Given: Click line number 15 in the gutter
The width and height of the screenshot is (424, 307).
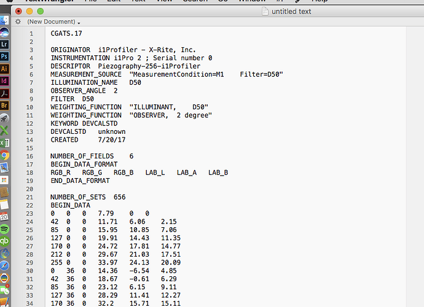Looking at the screenshot, I should (29, 149).
